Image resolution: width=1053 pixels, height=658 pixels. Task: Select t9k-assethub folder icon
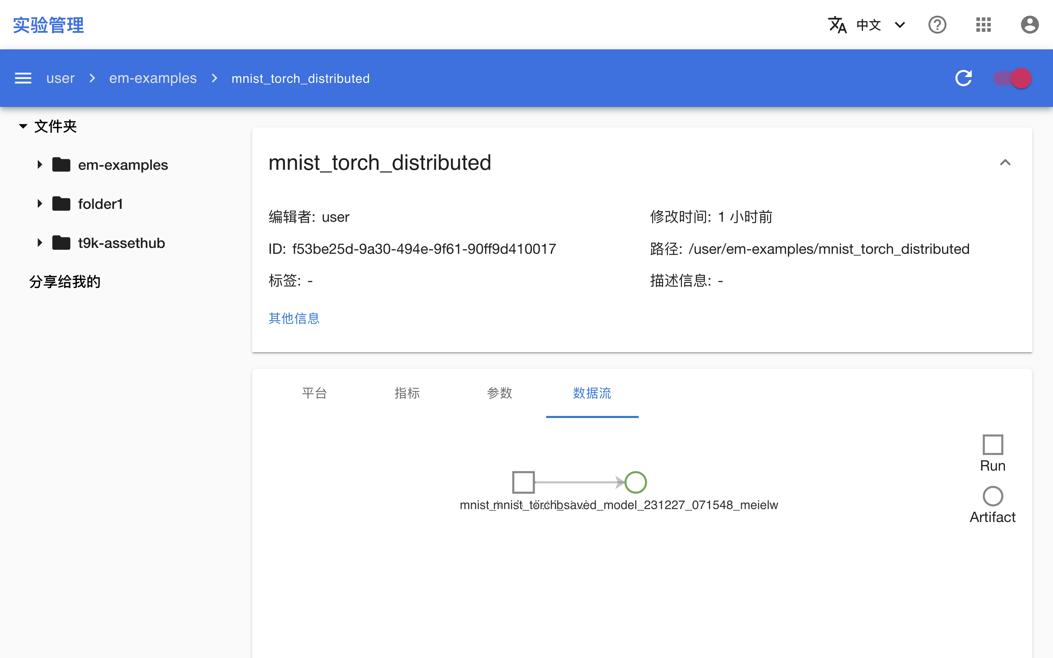coord(61,242)
